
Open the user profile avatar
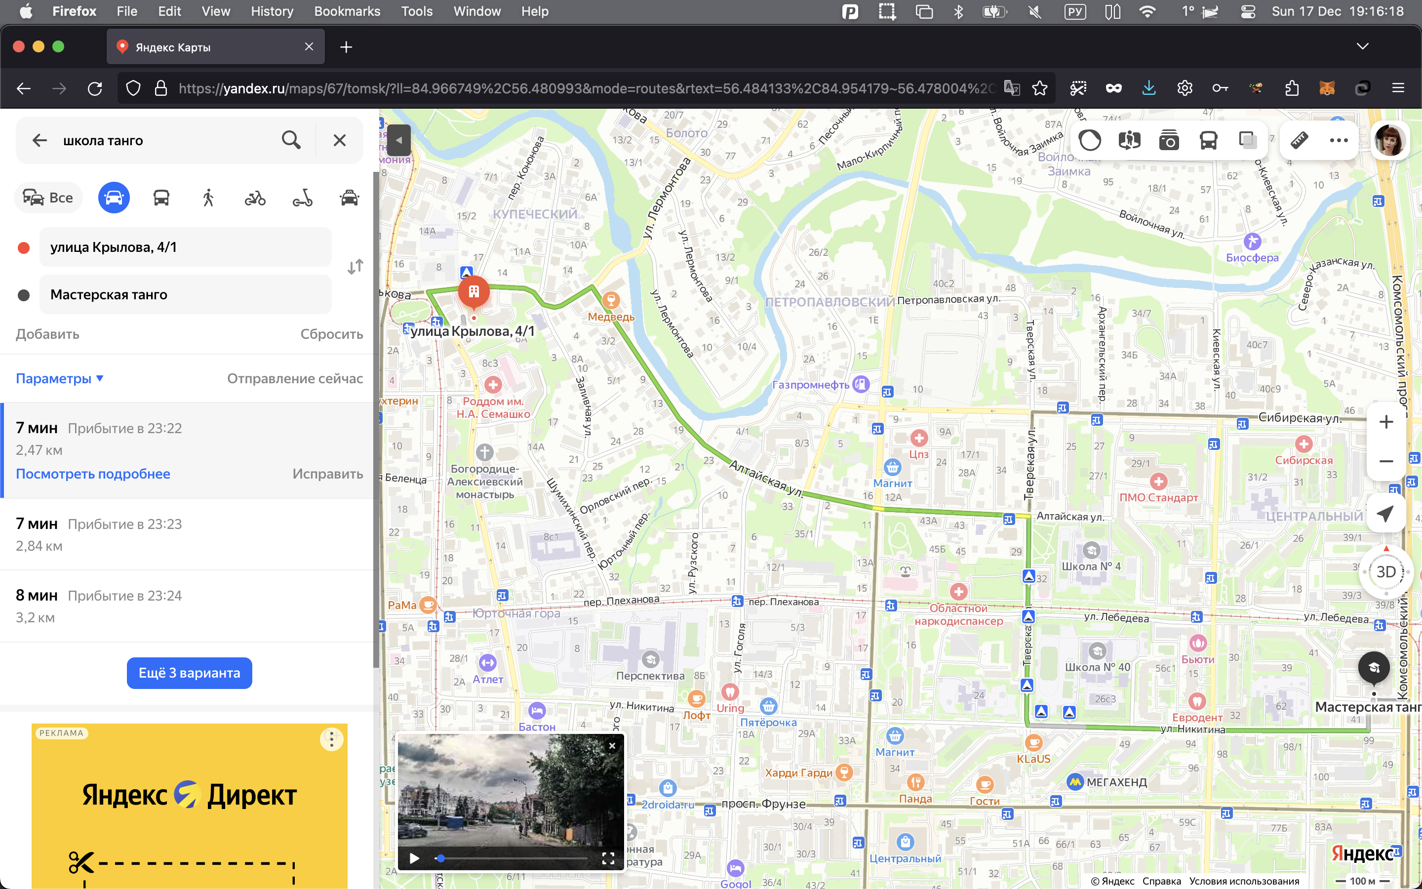1390,140
